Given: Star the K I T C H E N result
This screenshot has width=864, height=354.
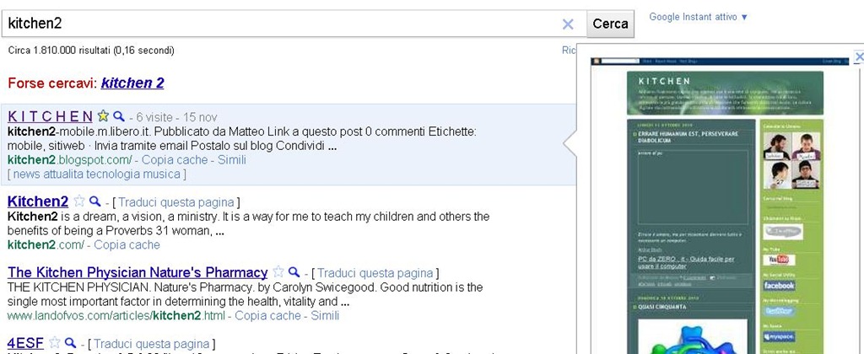Looking at the screenshot, I should tap(102, 116).
